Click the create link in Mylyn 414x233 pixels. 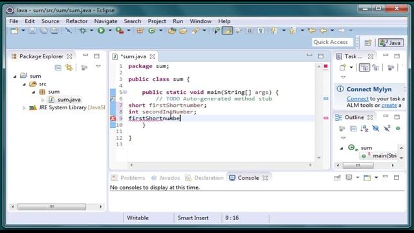click(389, 105)
